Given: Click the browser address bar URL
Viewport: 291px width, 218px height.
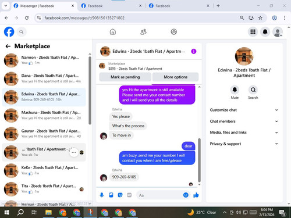Looking at the screenshot, I should point(84,18).
